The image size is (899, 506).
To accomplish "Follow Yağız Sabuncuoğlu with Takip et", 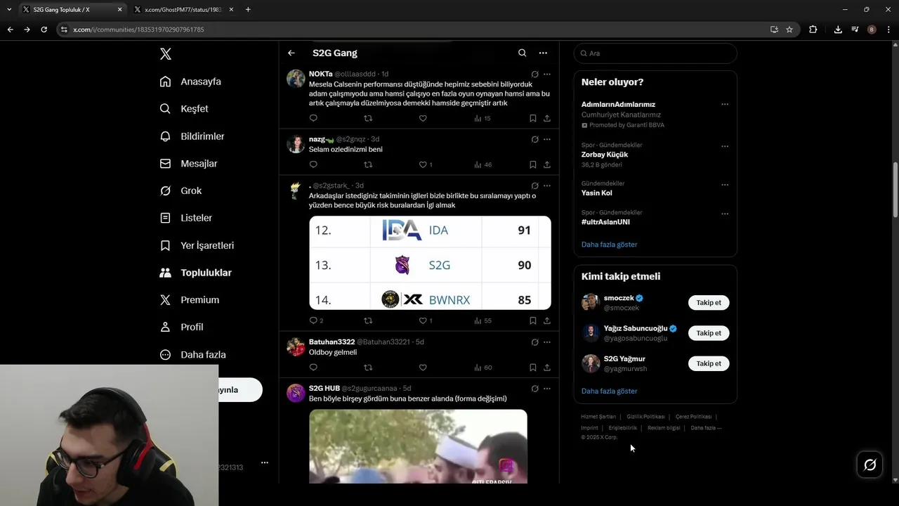I will point(709,333).
